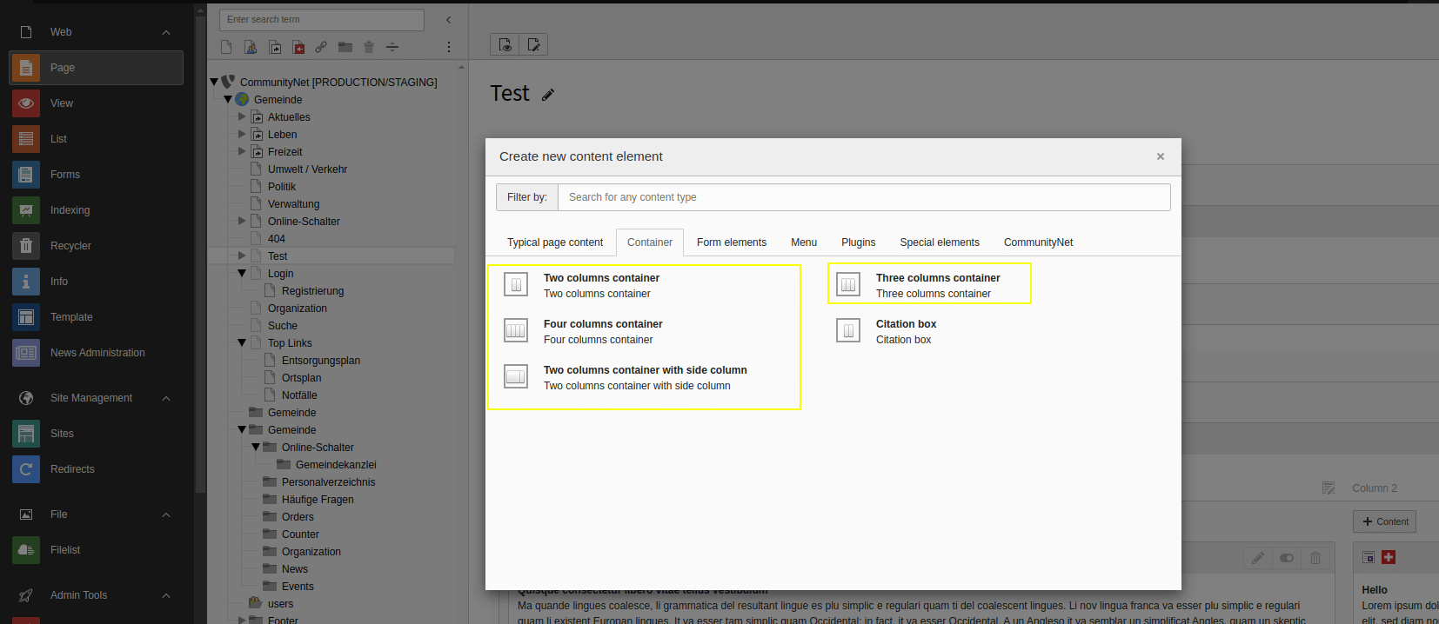Click the view webpage icon button

point(505,44)
